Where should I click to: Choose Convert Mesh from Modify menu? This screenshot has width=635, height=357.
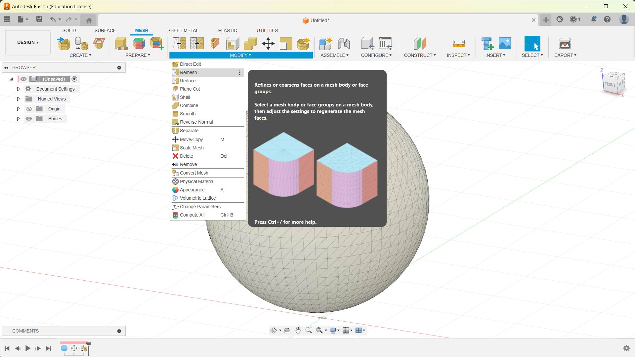[194, 173]
